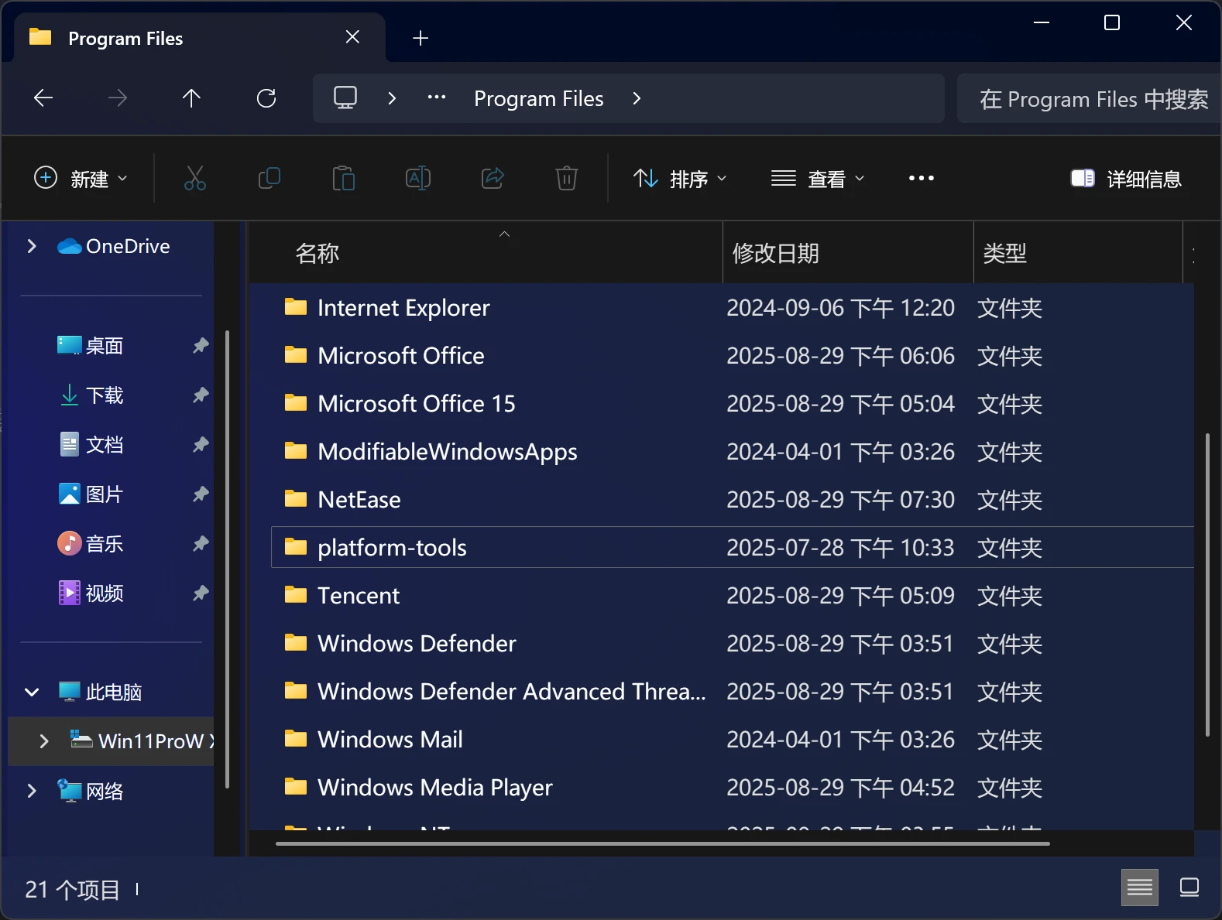Open the see more toolbar options ellipsis
Viewport: 1222px width, 920px height.
pos(922,179)
